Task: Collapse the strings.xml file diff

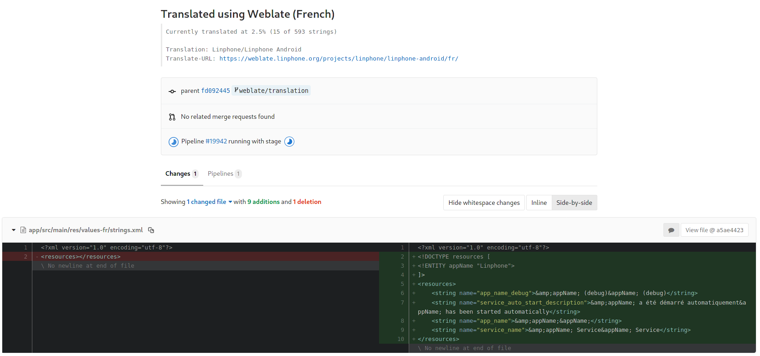Action: pos(14,230)
